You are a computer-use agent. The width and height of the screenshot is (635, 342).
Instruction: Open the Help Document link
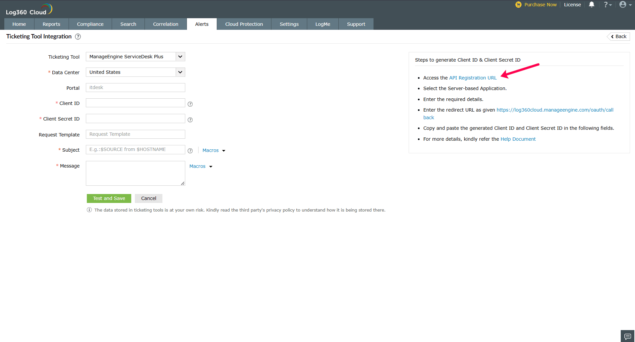[x=518, y=139]
